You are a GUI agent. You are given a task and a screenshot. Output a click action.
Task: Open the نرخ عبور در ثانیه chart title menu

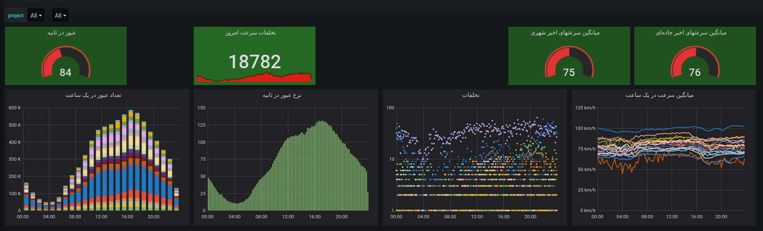pyautogui.click(x=282, y=95)
